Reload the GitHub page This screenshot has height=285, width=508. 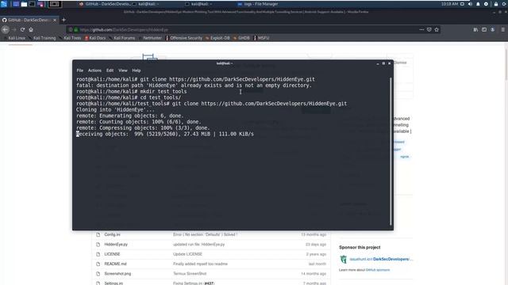pyautogui.click(x=22, y=29)
